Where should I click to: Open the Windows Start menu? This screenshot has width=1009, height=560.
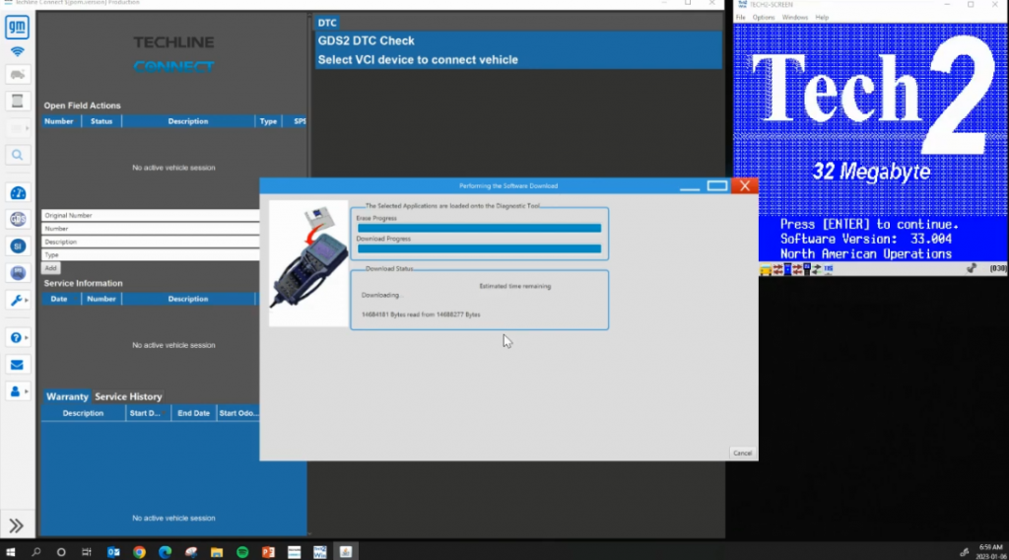10,552
